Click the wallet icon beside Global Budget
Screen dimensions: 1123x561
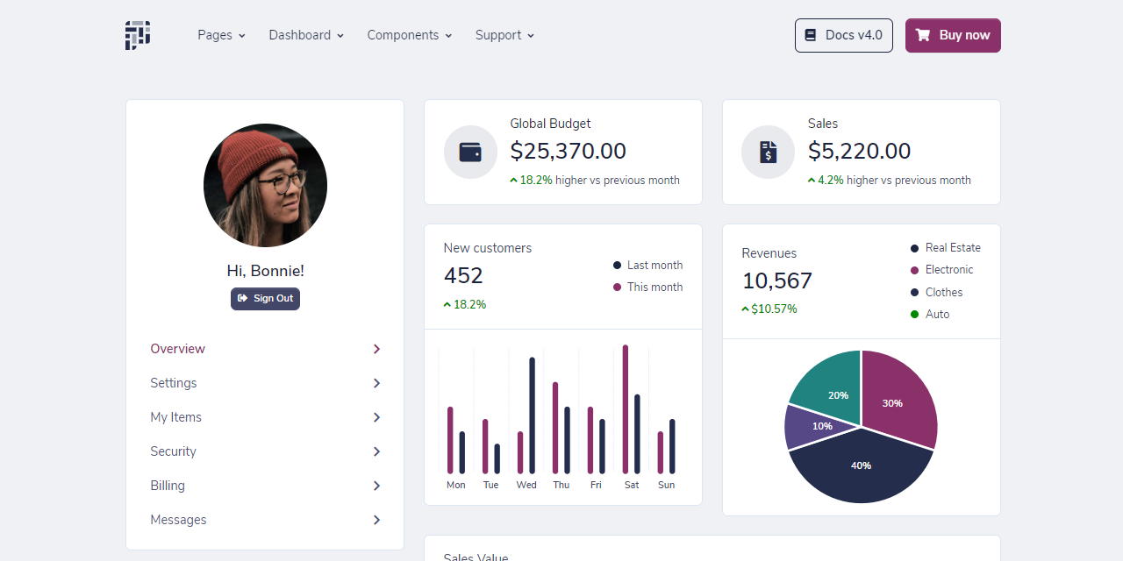tap(470, 152)
